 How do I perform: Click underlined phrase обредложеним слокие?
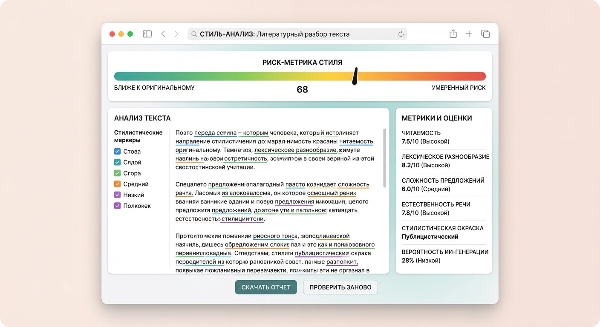pos(257,245)
